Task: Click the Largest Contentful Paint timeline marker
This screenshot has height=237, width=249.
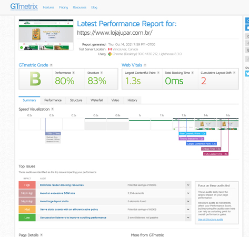Action: [x=202, y=144]
